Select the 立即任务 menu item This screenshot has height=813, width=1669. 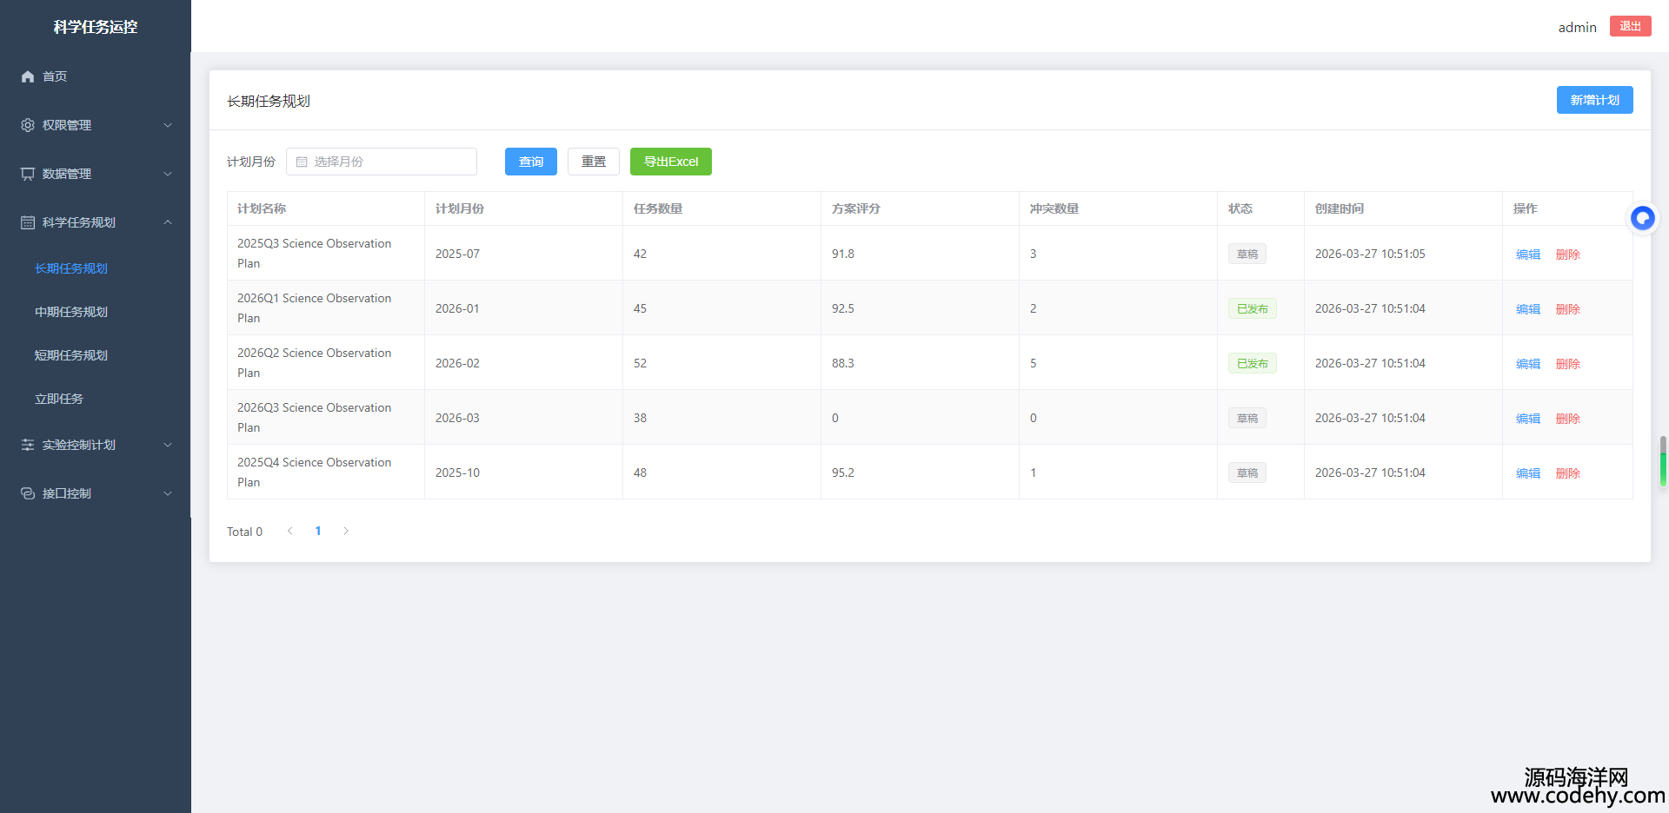pos(59,399)
